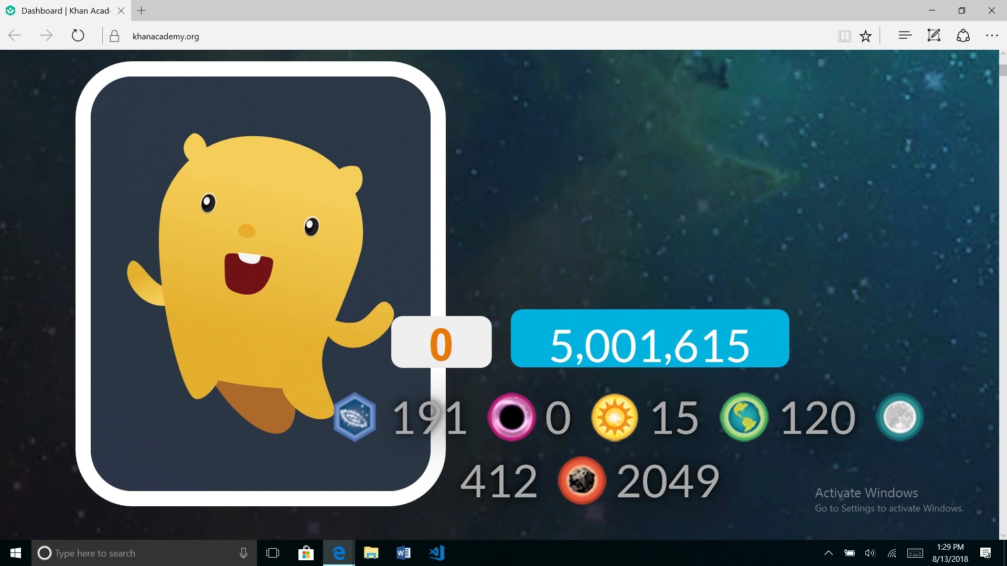Click the 5,001,615 energy points box
The height and width of the screenshot is (566, 1007).
[650, 339]
